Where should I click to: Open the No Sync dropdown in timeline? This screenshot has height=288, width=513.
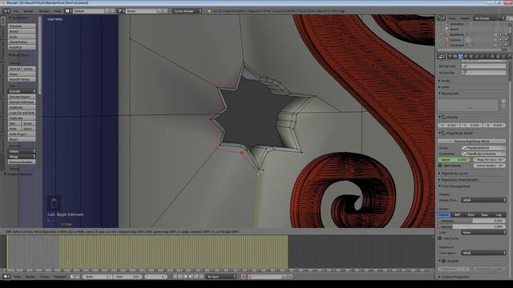click(221, 277)
